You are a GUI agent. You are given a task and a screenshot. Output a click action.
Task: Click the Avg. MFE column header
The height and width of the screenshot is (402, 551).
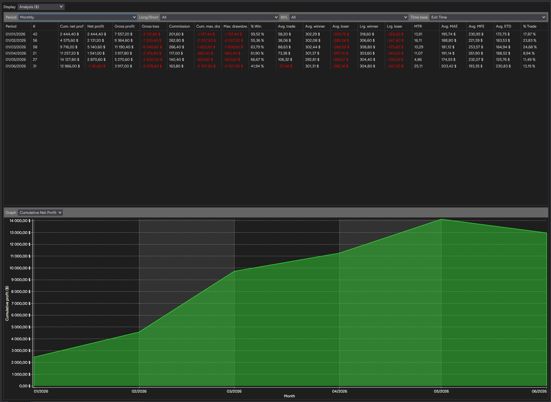click(x=480, y=26)
